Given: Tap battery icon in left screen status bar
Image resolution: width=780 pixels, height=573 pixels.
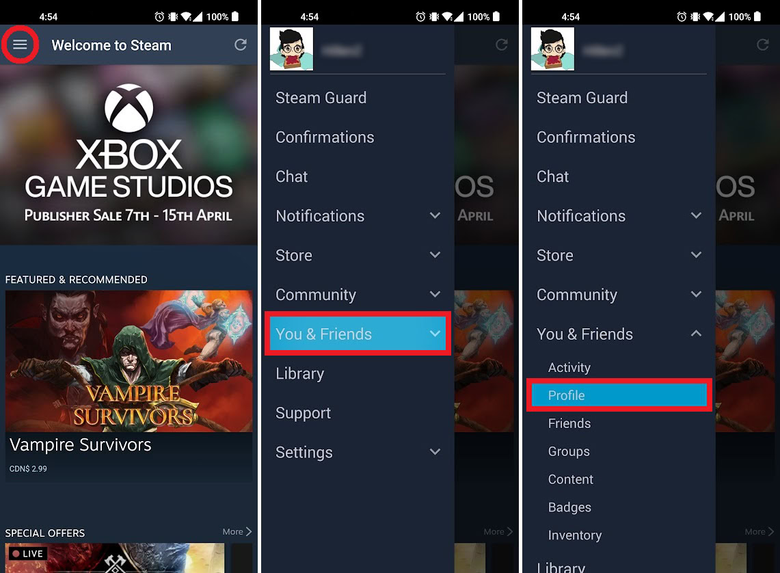Looking at the screenshot, I should pos(235,16).
